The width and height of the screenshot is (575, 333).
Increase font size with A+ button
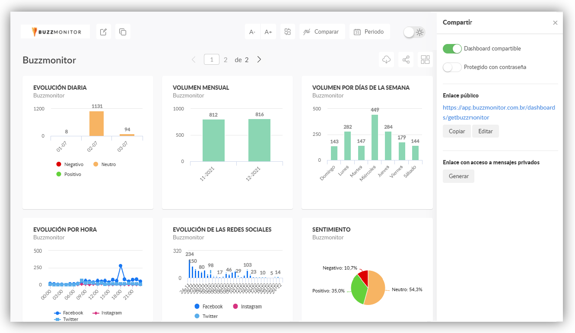pos(268,32)
